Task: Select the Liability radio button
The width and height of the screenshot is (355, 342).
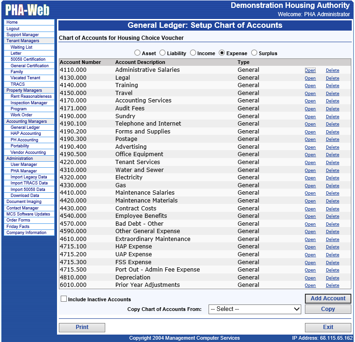Action: coord(162,53)
